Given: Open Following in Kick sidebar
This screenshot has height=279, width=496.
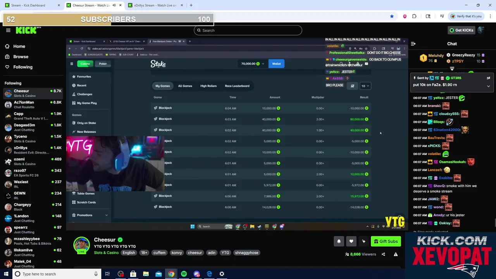Looking at the screenshot, I should point(23,67).
